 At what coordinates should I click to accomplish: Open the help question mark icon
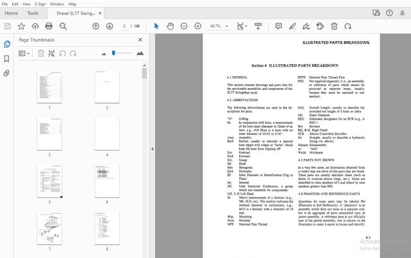[389, 13]
